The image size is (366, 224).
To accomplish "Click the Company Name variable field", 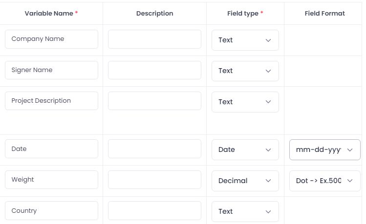I will (x=51, y=39).
